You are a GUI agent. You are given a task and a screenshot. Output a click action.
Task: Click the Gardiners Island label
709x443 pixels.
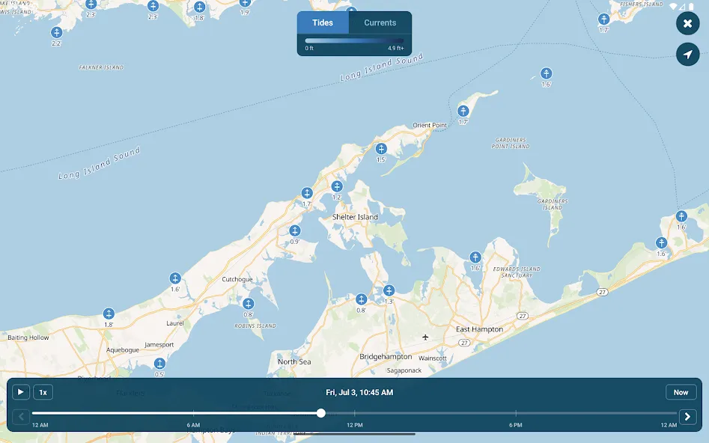click(x=553, y=204)
